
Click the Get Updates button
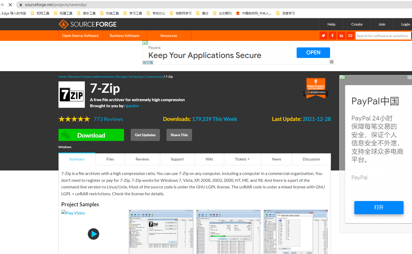(145, 135)
